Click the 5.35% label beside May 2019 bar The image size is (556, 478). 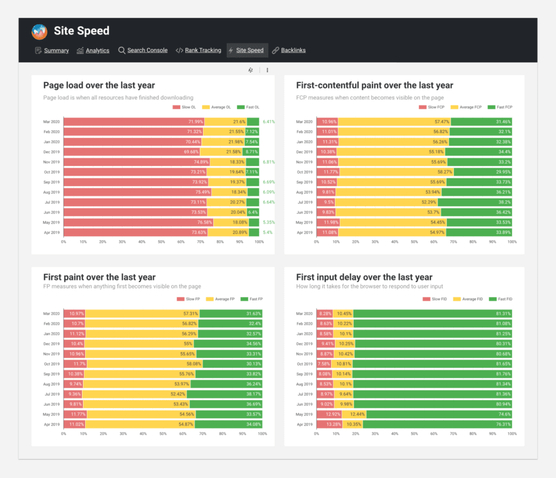pos(268,222)
